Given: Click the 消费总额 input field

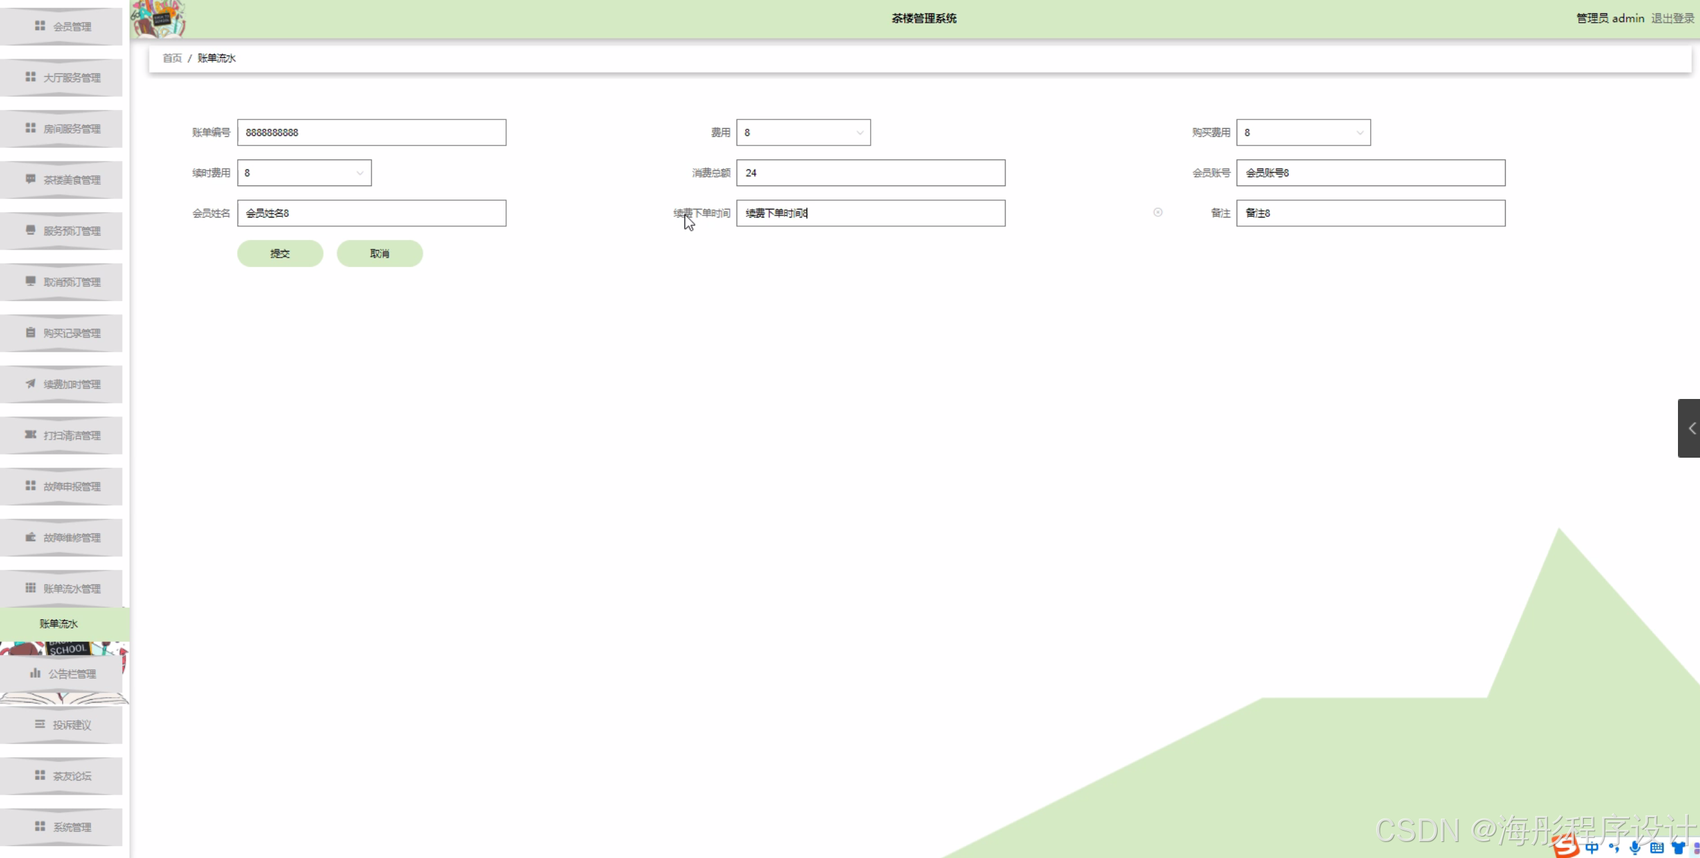Looking at the screenshot, I should click(870, 173).
